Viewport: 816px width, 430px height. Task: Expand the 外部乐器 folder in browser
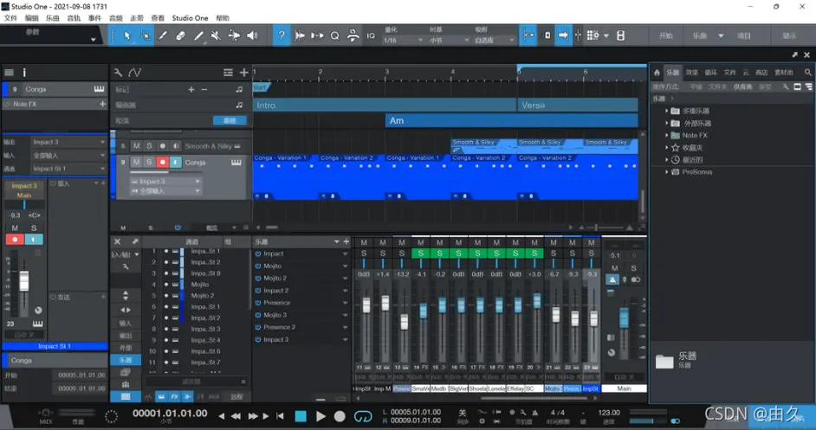(667, 123)
